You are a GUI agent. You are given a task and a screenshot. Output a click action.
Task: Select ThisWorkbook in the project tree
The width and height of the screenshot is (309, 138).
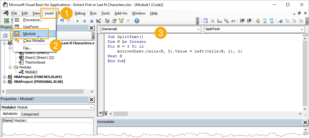(35, 62)
